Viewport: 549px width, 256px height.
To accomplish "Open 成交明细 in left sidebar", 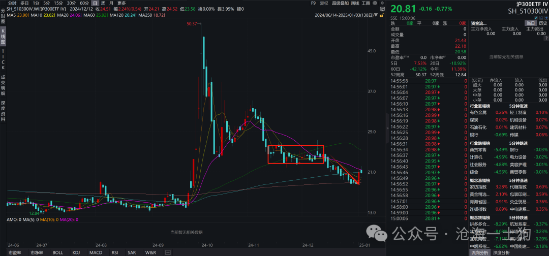I will coord(3,84).
